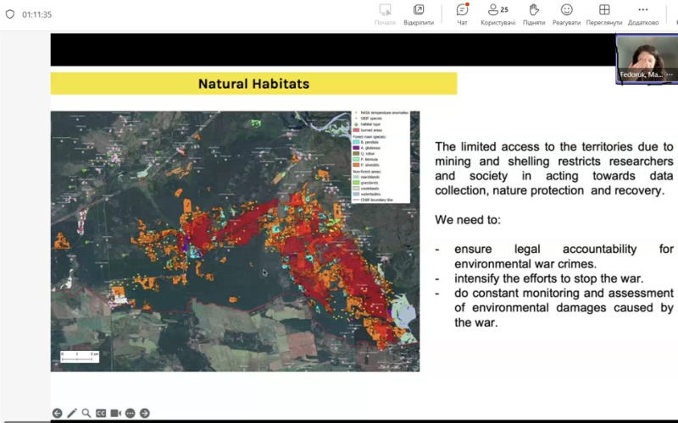Open the Чат panel
The height and width of the screenshot is (423, 678).
(462, 14)
